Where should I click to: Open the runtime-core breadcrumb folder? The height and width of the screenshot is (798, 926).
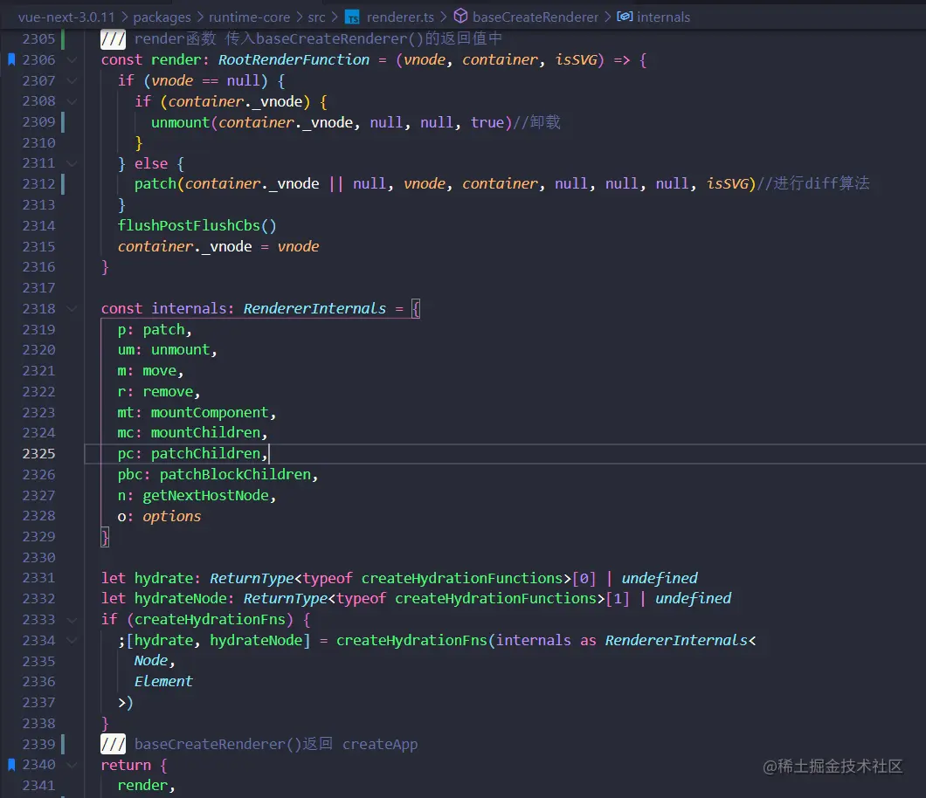coord(249,17)
